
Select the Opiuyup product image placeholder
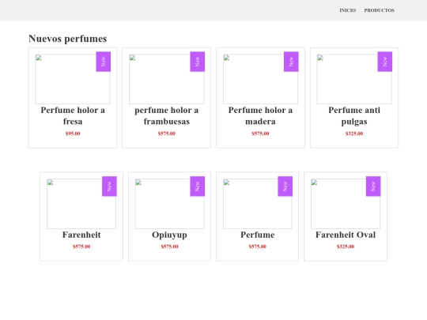click(x=169, y=204)
